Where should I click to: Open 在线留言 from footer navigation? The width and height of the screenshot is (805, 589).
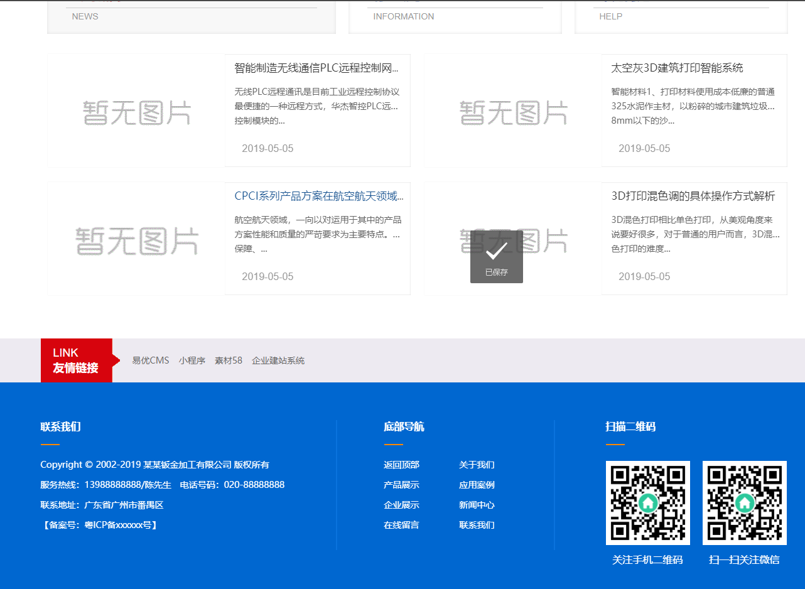pyautogui.click(x=401, y=525)
